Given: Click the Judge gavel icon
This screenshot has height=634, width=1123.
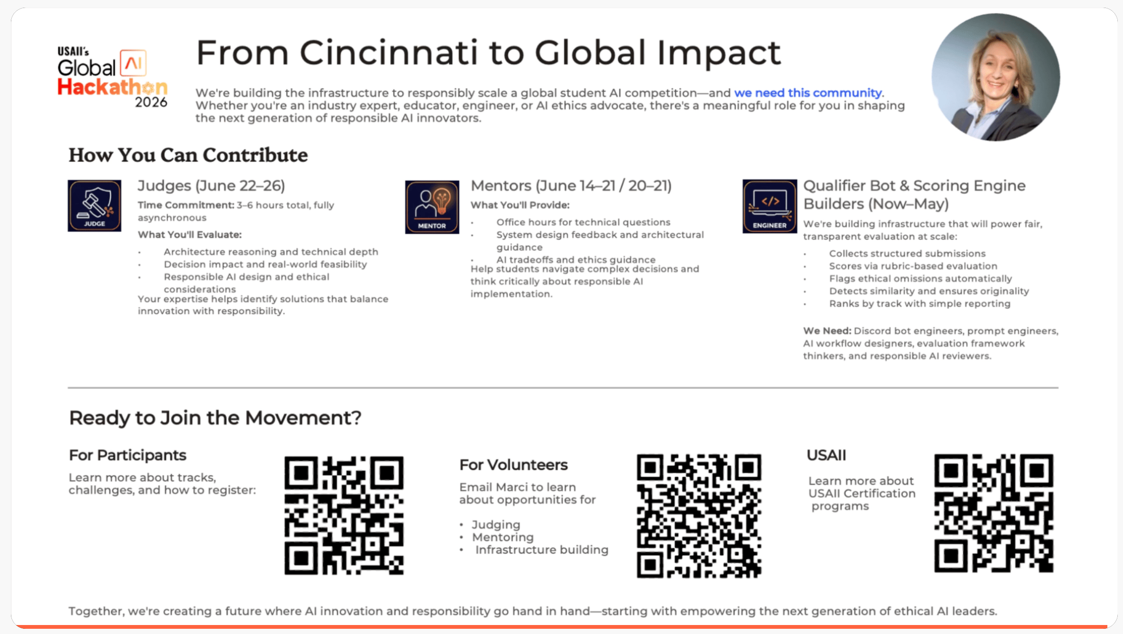Looking at the screenshot, I should [x=94, y=205].
